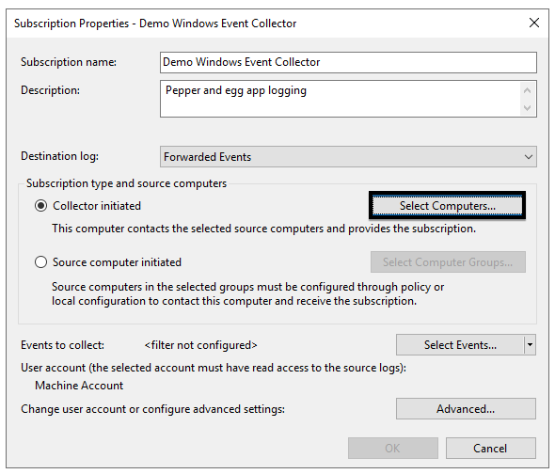555x474 pixels.
Task: Click the 'Destination log:' label
Action: 60,156
